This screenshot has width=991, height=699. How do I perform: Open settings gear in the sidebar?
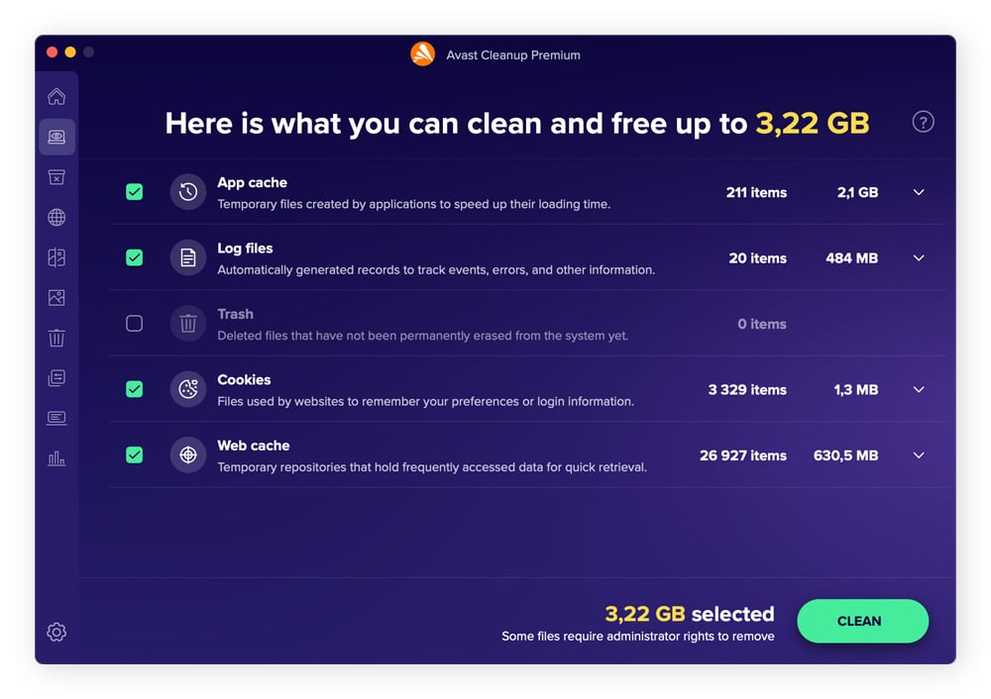(x=56, y=632)
